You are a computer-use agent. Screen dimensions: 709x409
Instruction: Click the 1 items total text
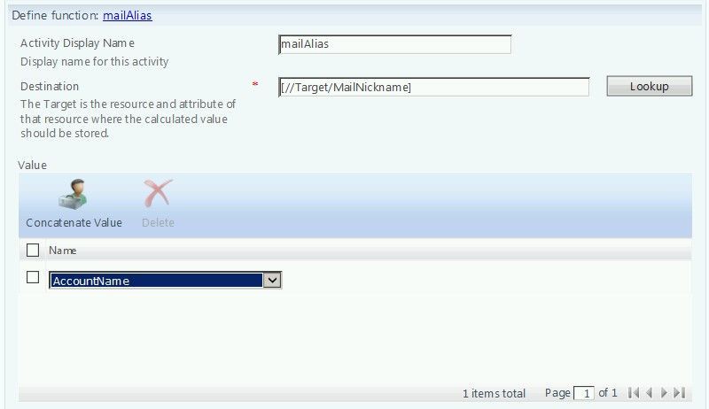coord(494,394)
